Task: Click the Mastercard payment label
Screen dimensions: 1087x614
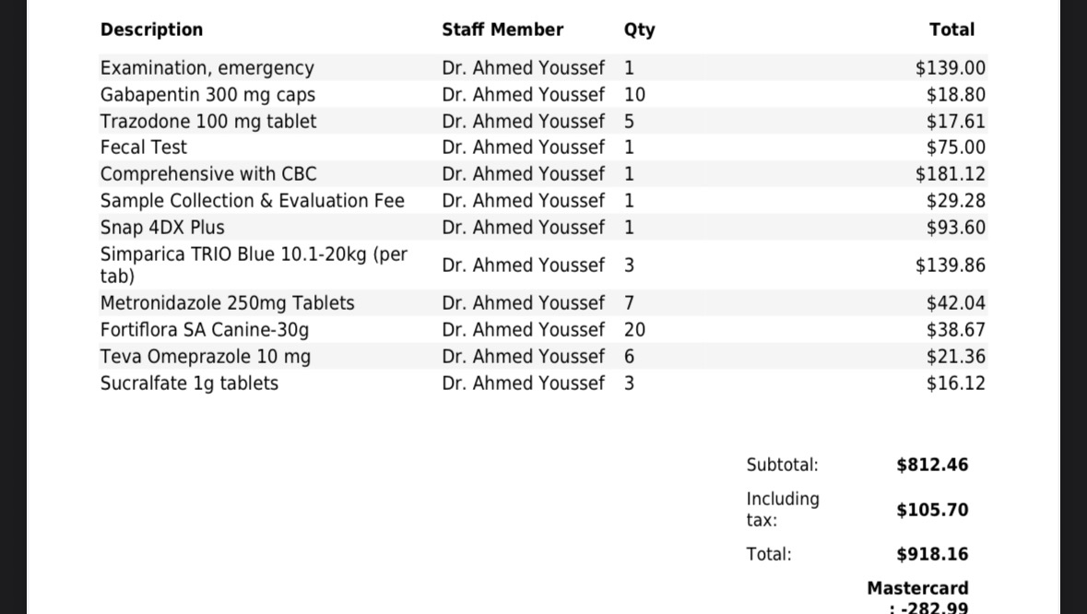Action: click(917, 588)
